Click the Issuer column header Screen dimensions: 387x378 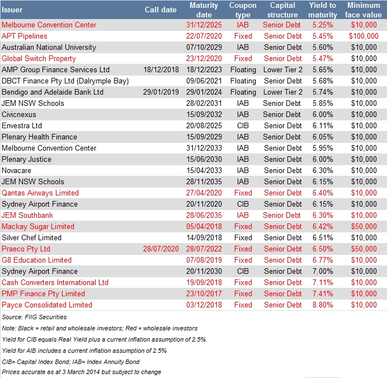pos(12,10)
